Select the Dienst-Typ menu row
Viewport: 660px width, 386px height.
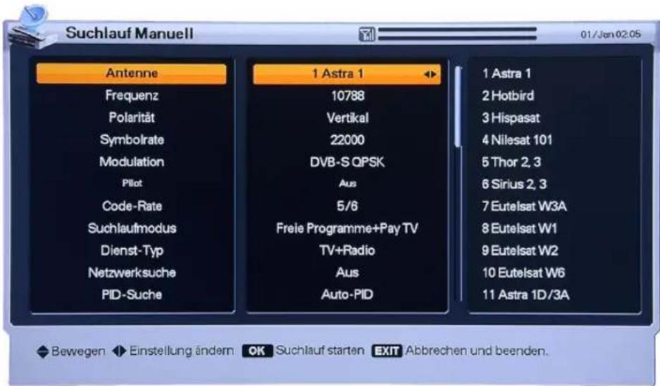pyautogui.click(x=131, y=251)
